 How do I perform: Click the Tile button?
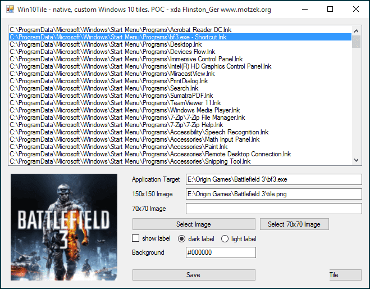click(345, 275)
